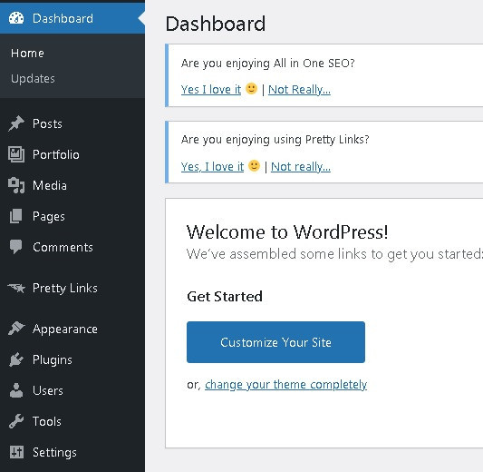Click Yes I love it for All in One SEO
The image size is (483, 472).
pos(211,90)
